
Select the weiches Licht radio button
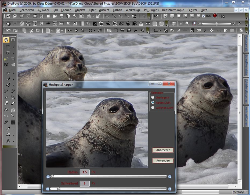tap(153, 108)
